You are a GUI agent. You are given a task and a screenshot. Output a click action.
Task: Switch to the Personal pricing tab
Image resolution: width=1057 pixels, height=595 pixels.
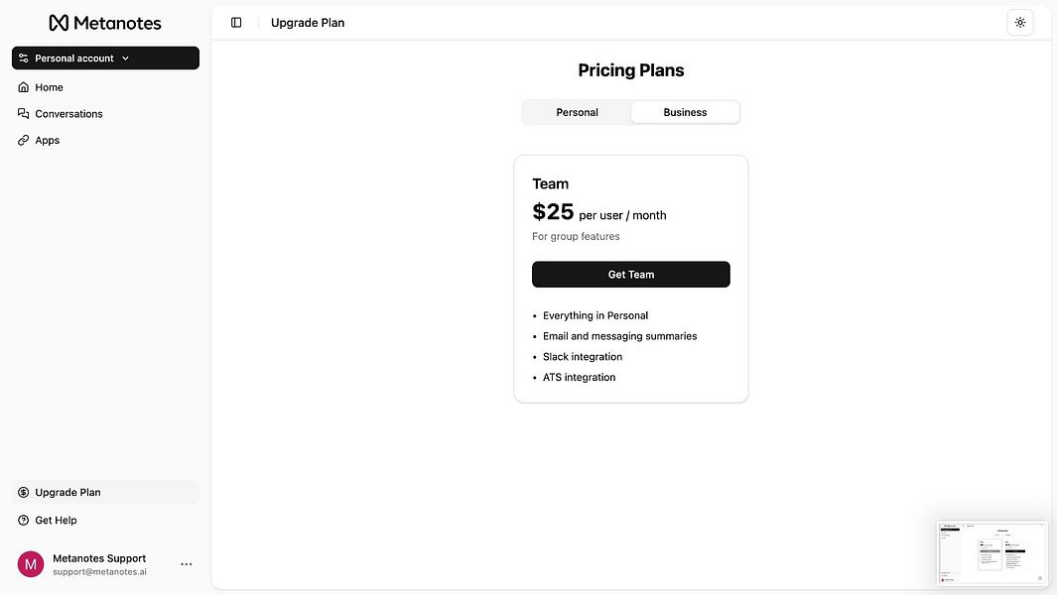coord(577,113)
